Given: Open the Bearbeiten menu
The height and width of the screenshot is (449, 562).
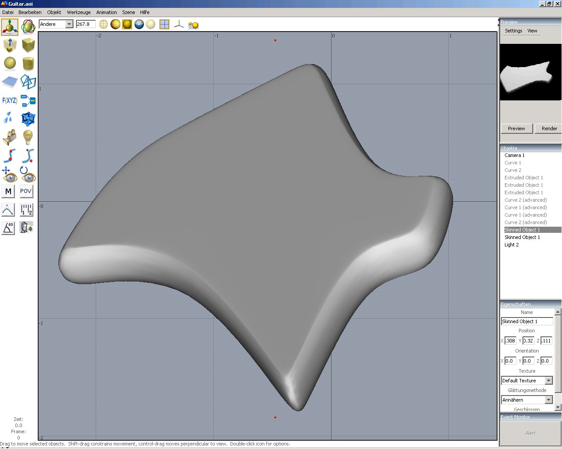Looking at the screenshot, I should (x=30, y=12).
